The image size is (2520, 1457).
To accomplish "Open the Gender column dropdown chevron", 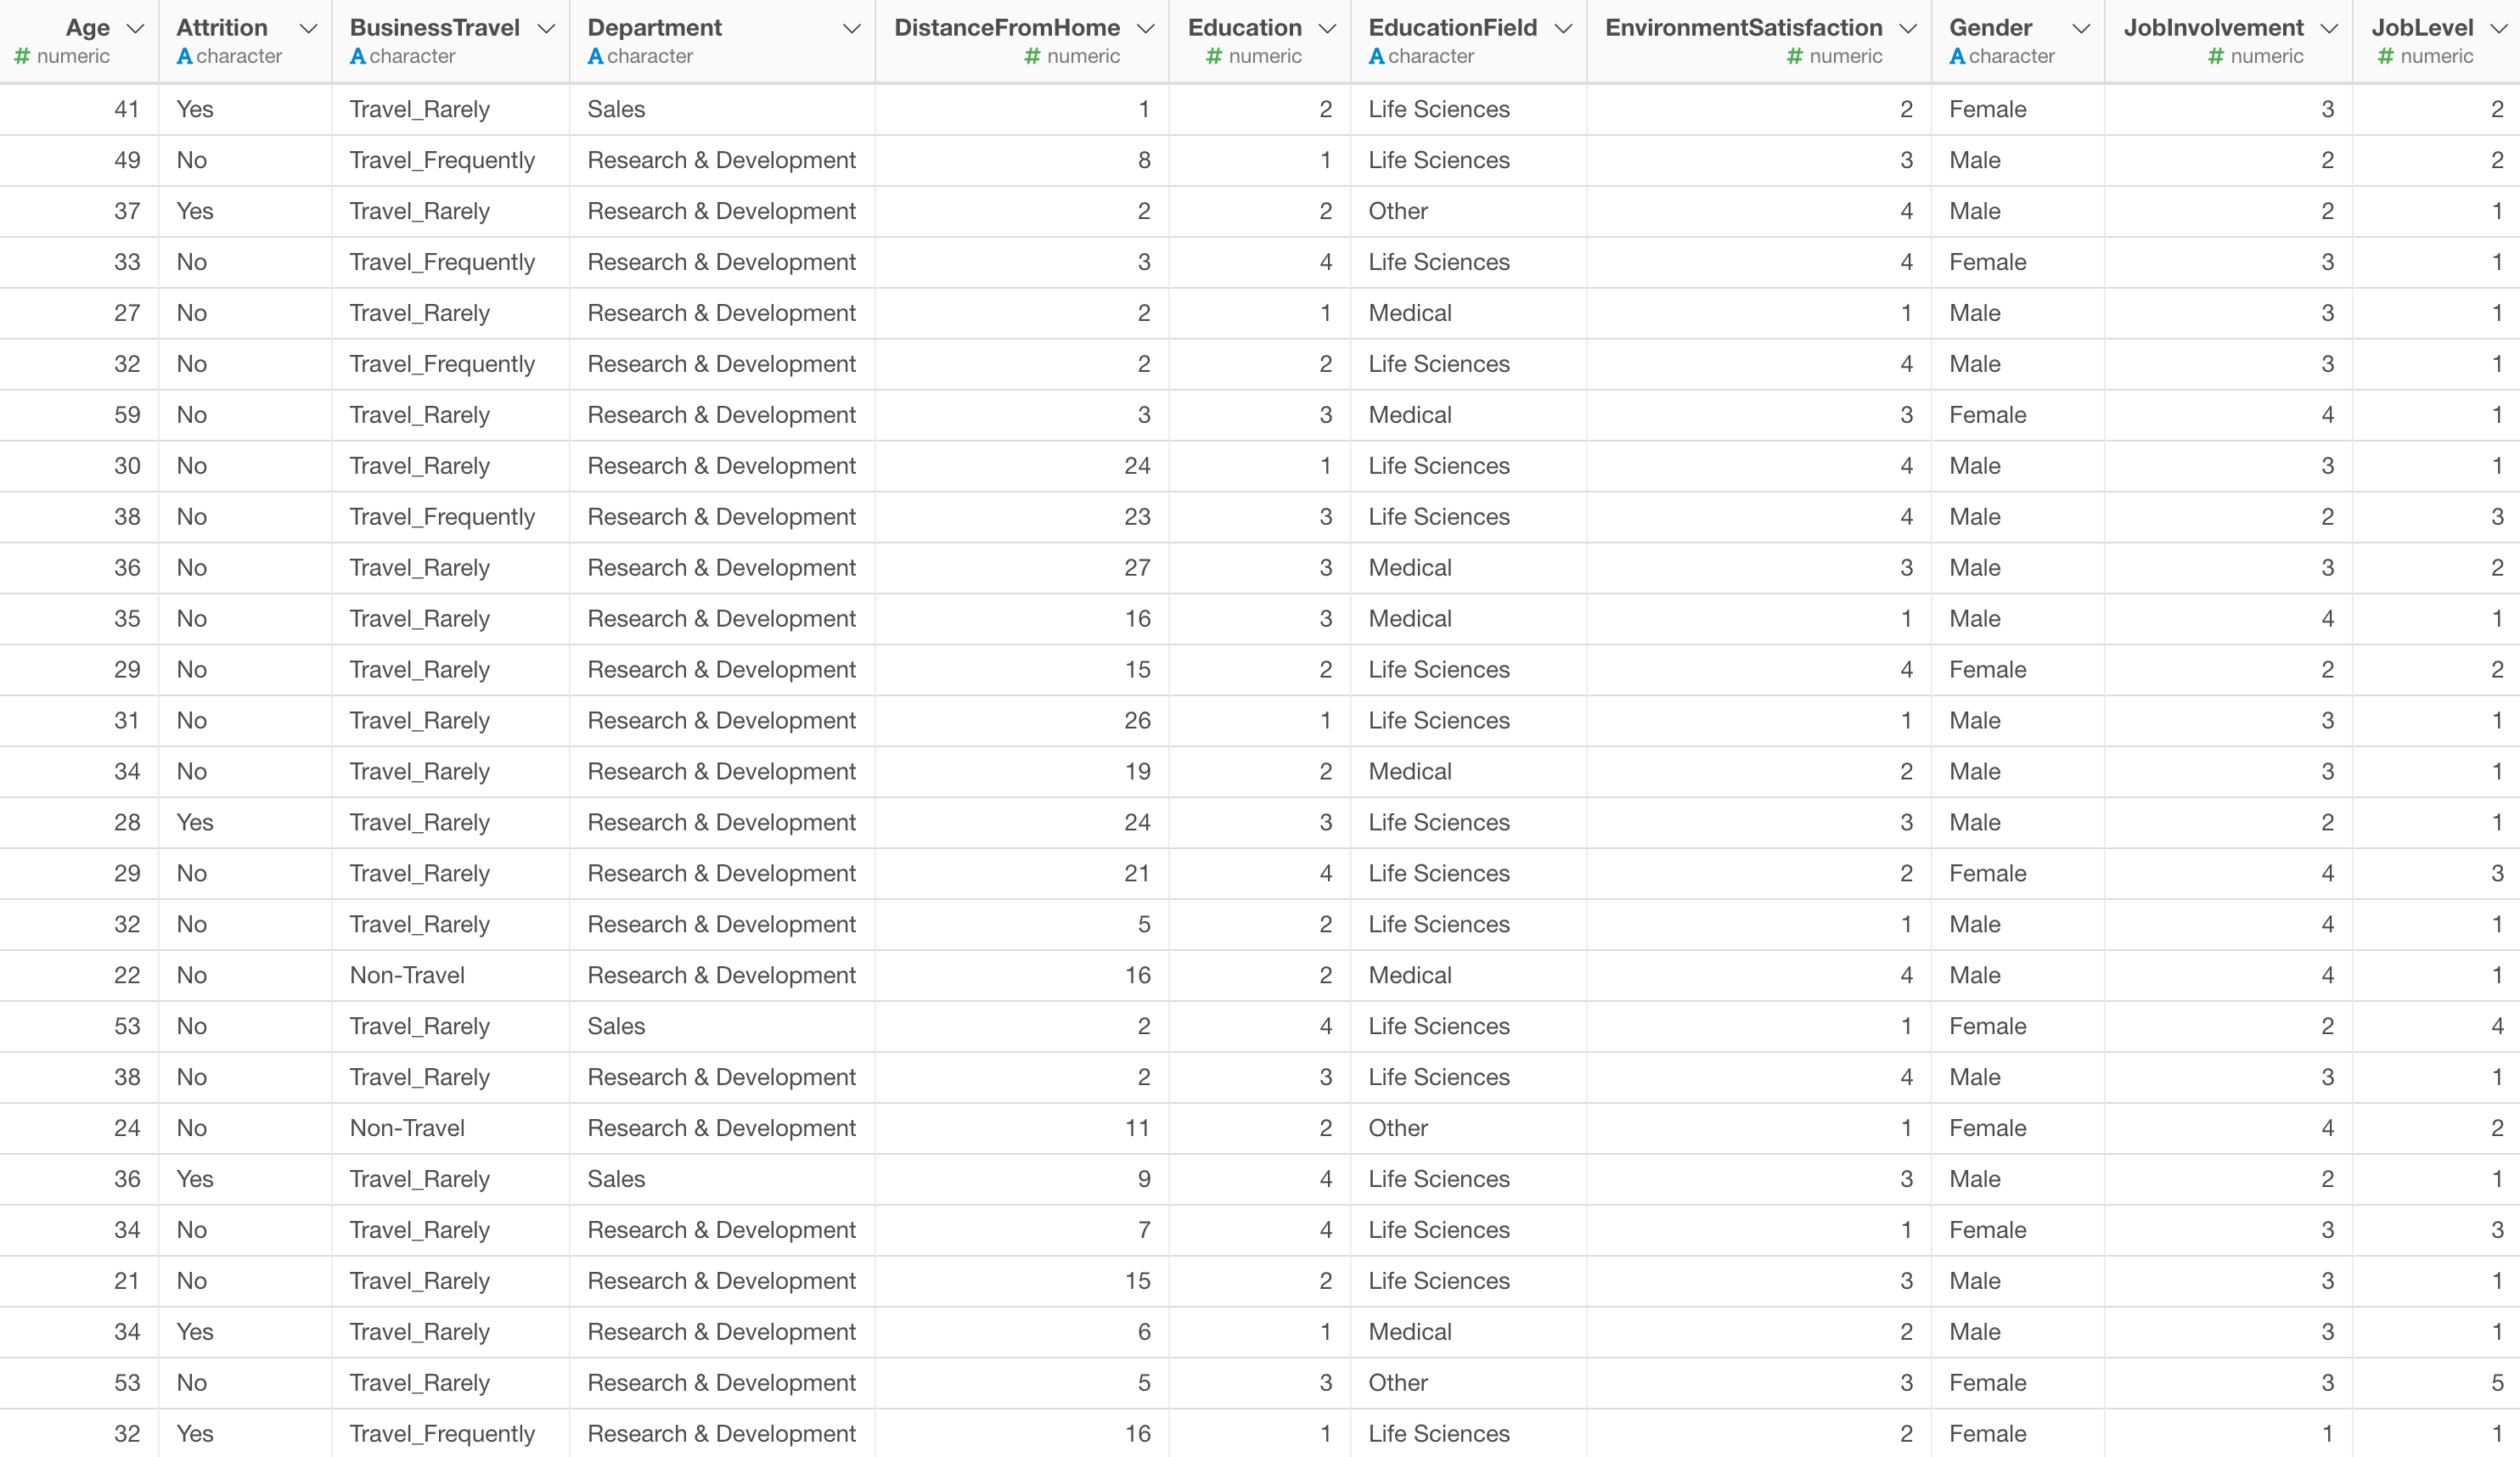I will coord(2081,29).
